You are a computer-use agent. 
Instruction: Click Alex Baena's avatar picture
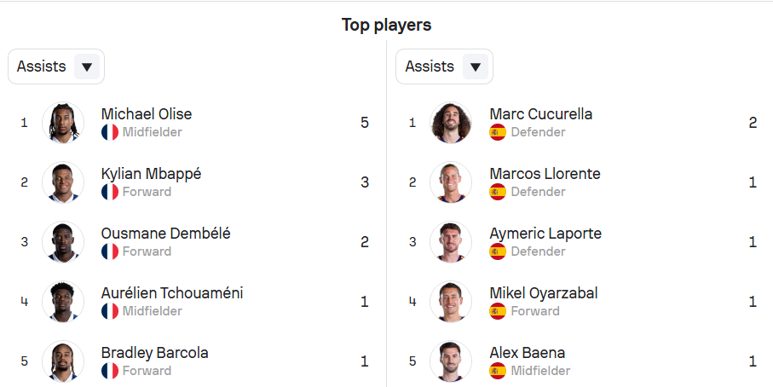pyautogui.click(x=451, y=361)
